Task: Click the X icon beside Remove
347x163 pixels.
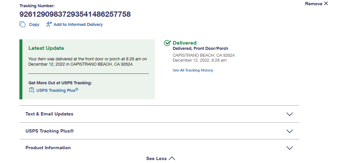Action: (326, 4)
